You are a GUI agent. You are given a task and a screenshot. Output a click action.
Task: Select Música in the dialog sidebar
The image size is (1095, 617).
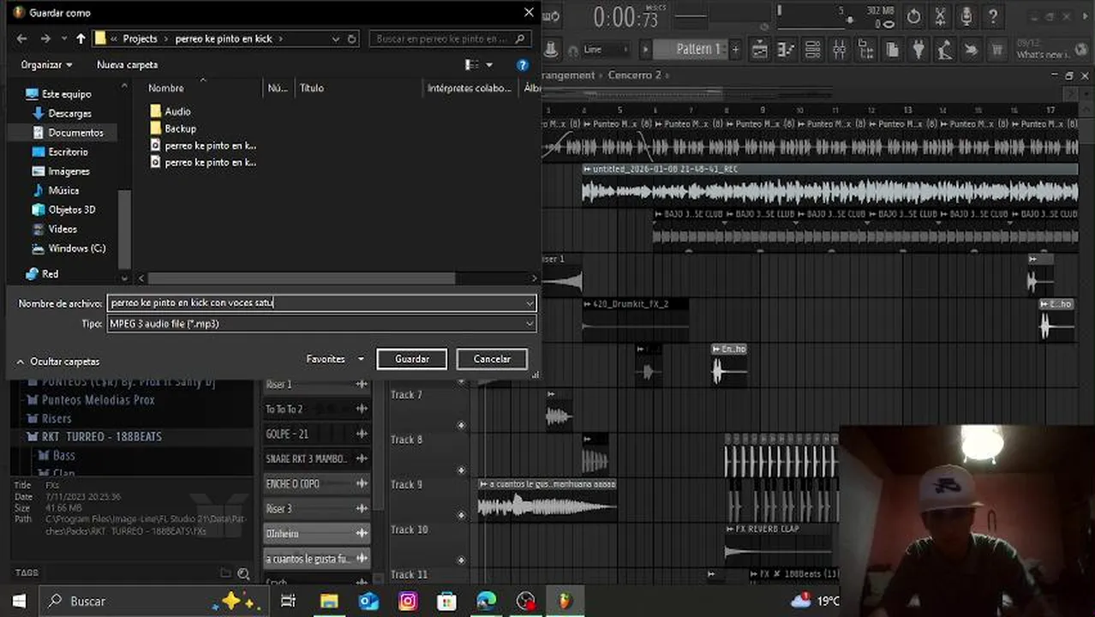pyautogui.click(x=63, y=190)
